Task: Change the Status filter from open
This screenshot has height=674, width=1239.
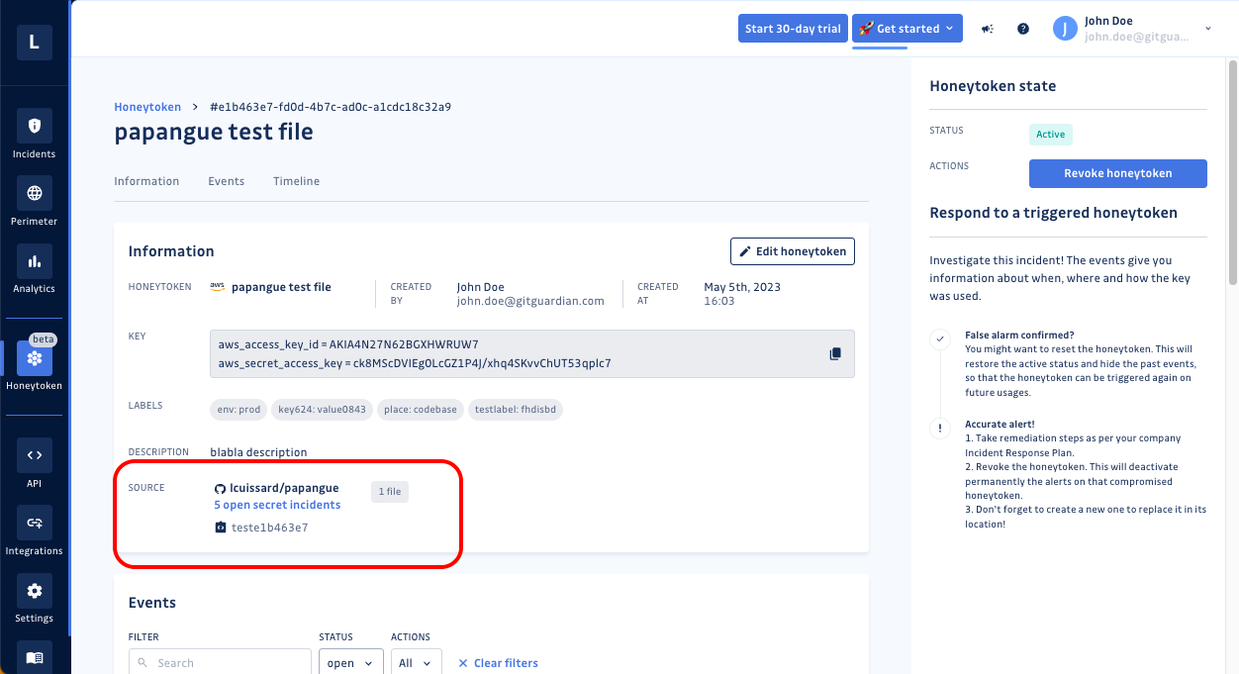Action: 350,661
